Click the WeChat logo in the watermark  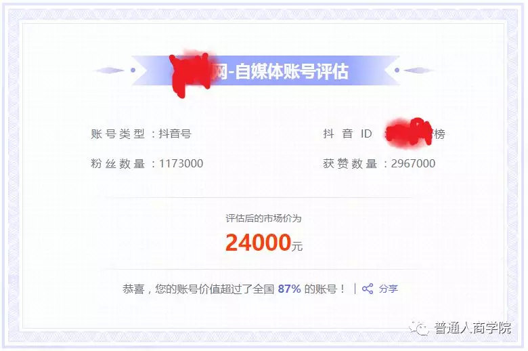pyautogui.click(x=419, y=328)
